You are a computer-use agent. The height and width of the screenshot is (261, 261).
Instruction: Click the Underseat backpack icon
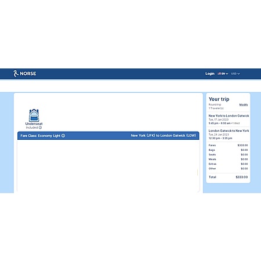[34, 115]
